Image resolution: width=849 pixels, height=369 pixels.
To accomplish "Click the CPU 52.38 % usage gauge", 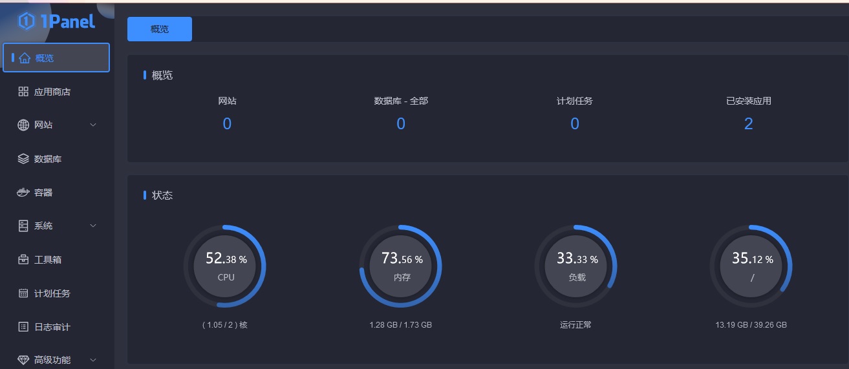I will click(225, 266).
